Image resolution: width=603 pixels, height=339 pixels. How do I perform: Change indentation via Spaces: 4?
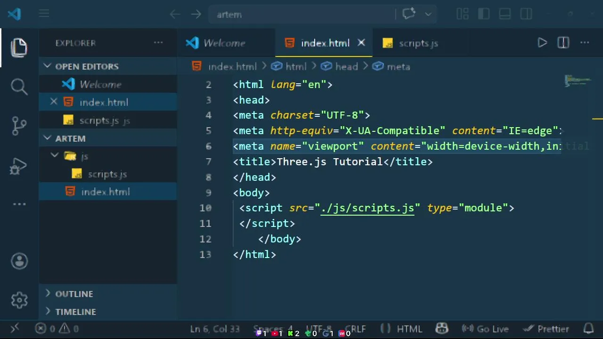pyautogui.click(x=273, y=329)
